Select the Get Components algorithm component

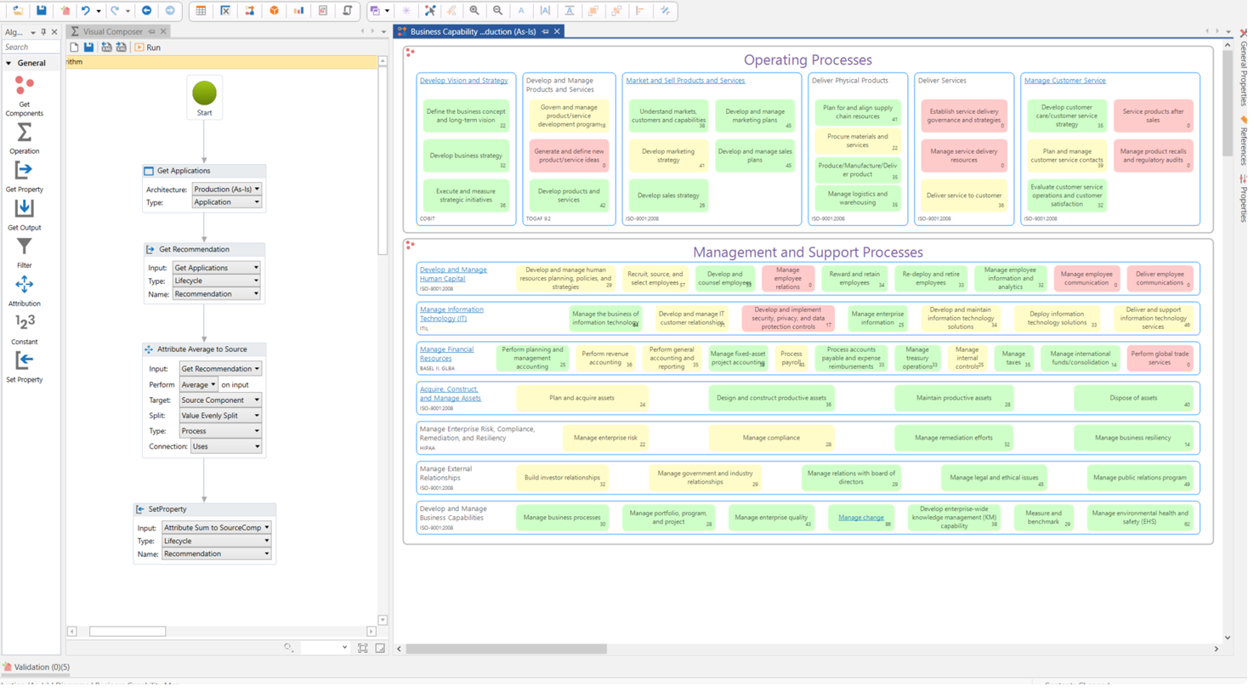point(24,95)
